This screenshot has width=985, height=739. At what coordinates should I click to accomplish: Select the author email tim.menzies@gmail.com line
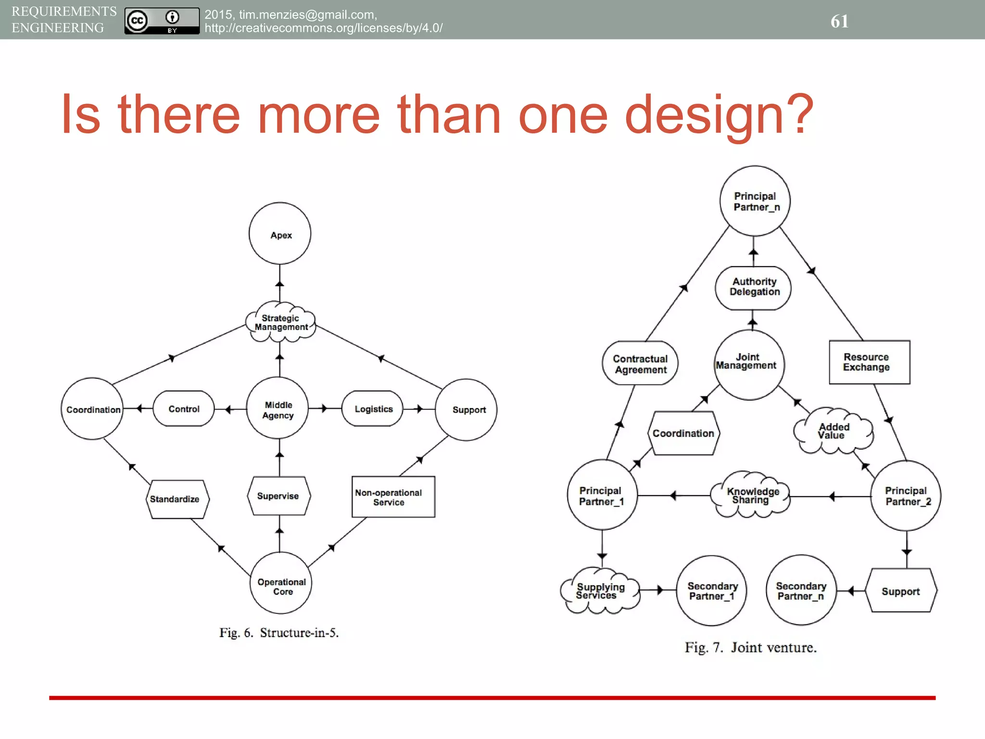(x=290, y=14)
